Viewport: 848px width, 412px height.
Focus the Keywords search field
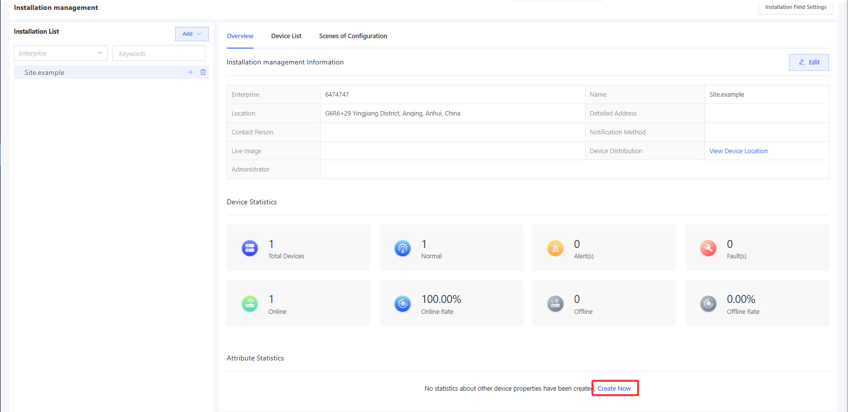pos(159,54)
